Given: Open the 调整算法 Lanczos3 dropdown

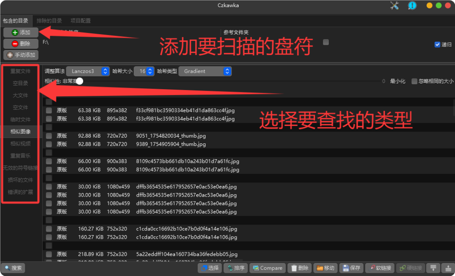Looking at the screenshot, I should coord(88,71).
